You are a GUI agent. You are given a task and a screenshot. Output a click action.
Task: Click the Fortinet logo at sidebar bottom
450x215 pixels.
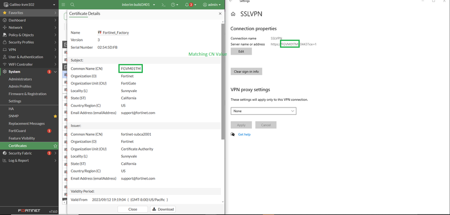click(x=29, y=211)
